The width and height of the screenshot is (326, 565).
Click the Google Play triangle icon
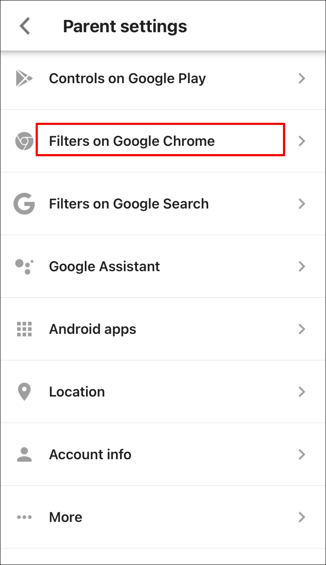point(24,78)
